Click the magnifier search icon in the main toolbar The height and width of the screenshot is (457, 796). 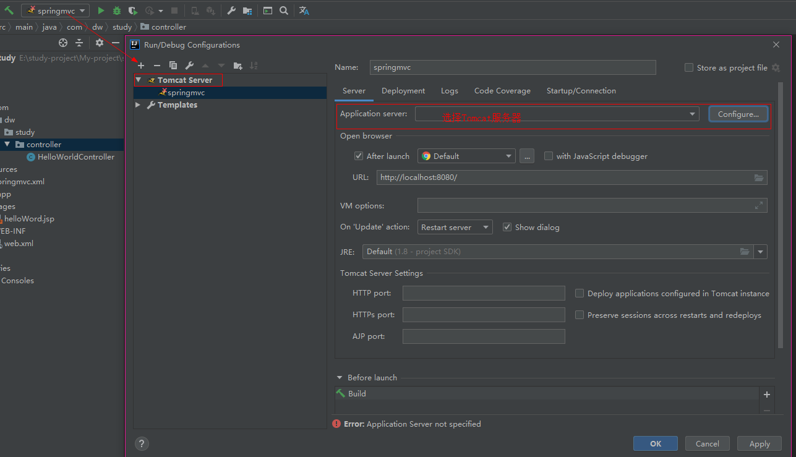[x=283, y=11]
